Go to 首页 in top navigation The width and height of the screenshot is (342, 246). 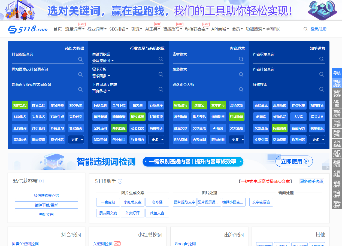point(58,29)
